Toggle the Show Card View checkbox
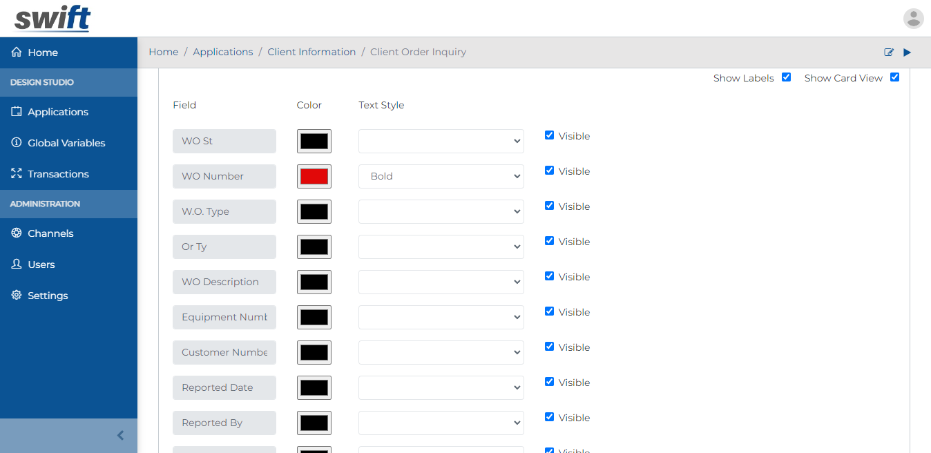This screenshot has height=453, width=931. (894, 77)
